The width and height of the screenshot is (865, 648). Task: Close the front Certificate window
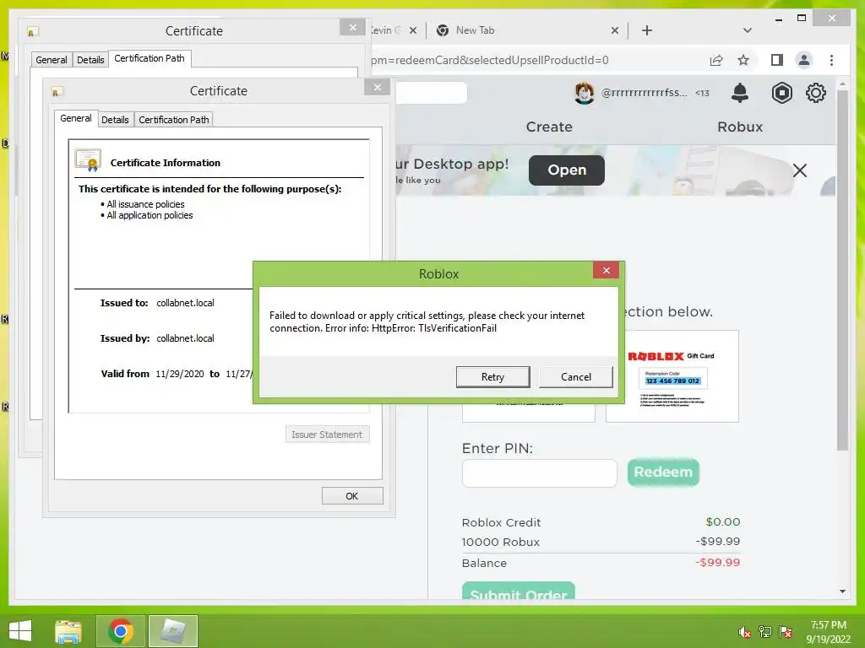(378, 87)
